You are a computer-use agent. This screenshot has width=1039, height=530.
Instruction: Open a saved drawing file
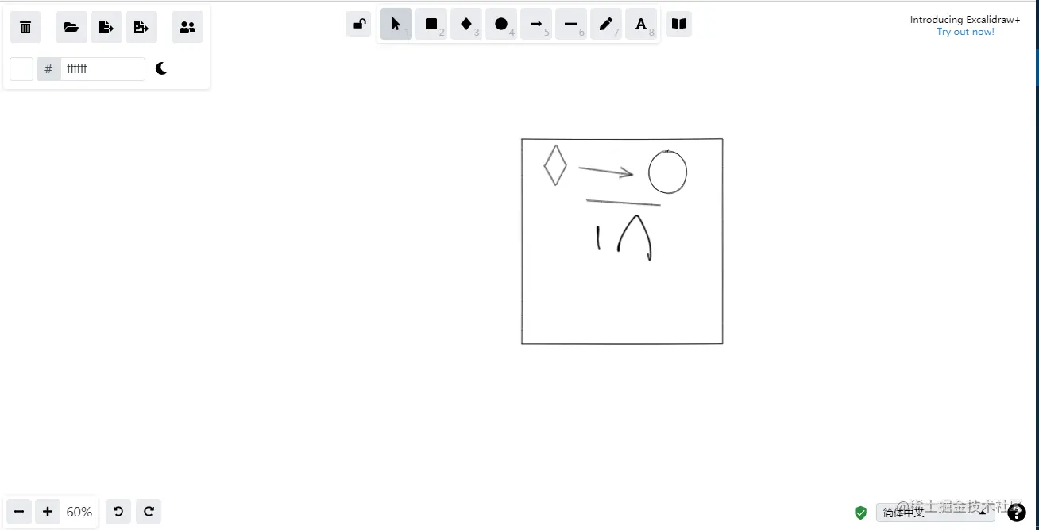71,26
